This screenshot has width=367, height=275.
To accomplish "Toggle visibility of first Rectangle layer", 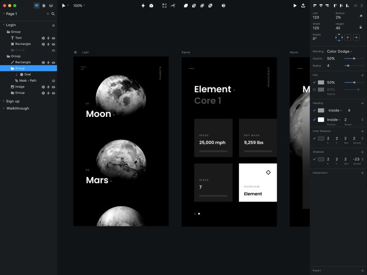I will 53,44.
